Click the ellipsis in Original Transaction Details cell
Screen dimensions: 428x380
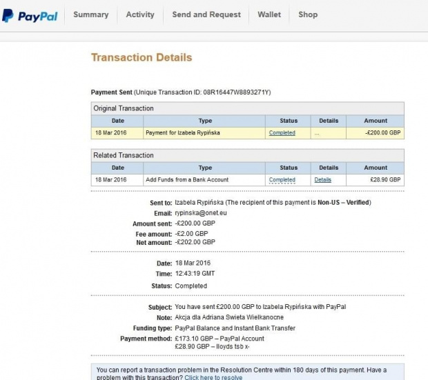(x=317, y=134)
